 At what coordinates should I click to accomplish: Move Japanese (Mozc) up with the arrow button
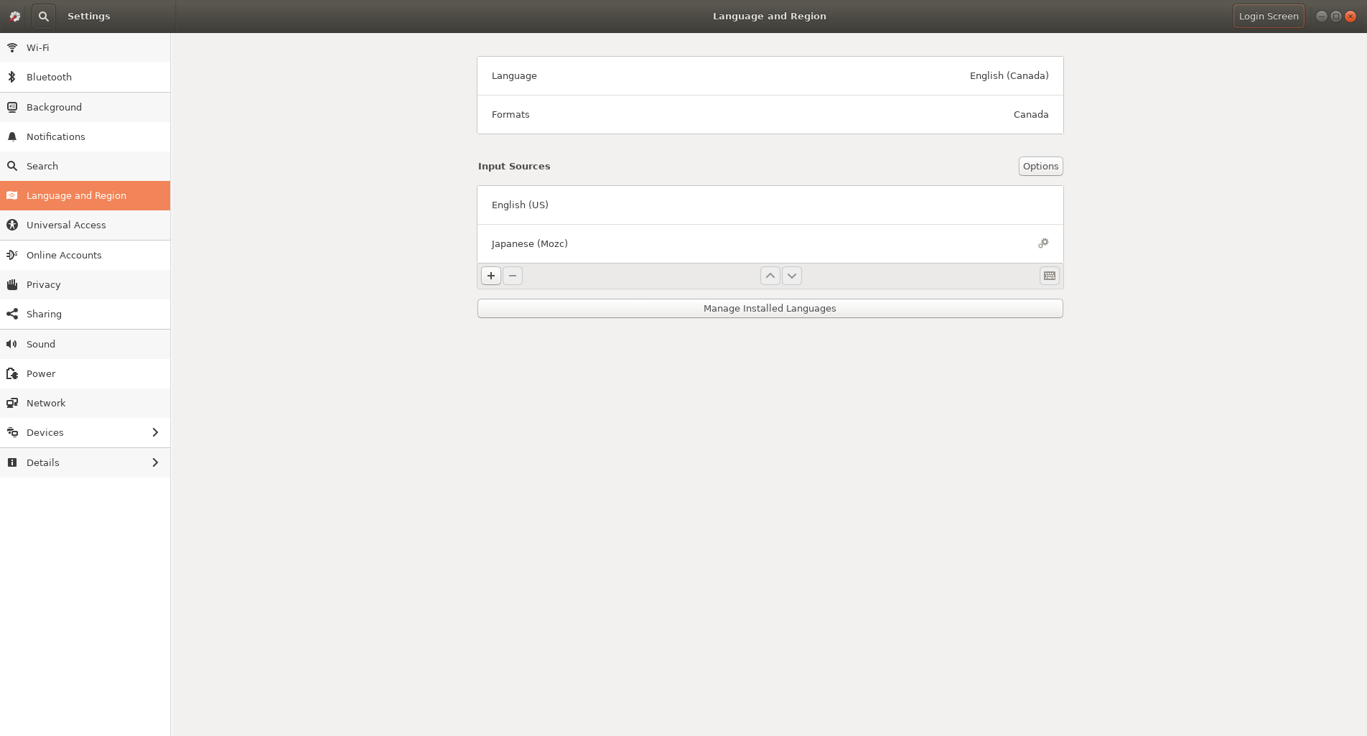[x=770, y=275]
